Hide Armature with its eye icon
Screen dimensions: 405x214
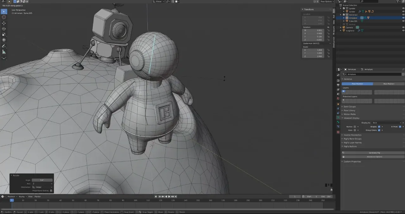(x=403, y=18)
